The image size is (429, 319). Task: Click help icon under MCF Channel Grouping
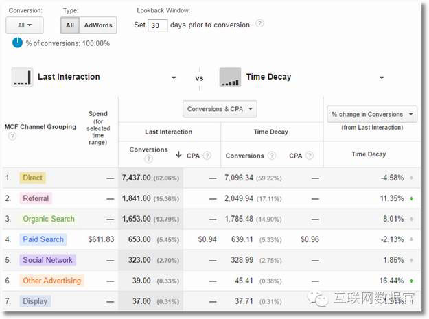[x=12, y=136]
